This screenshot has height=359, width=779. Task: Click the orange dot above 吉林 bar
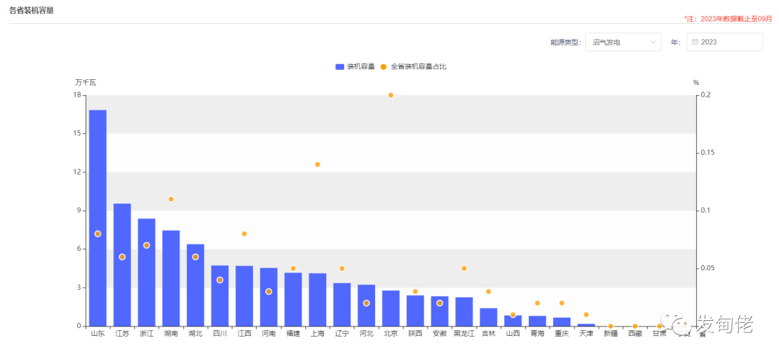point(488,291)
